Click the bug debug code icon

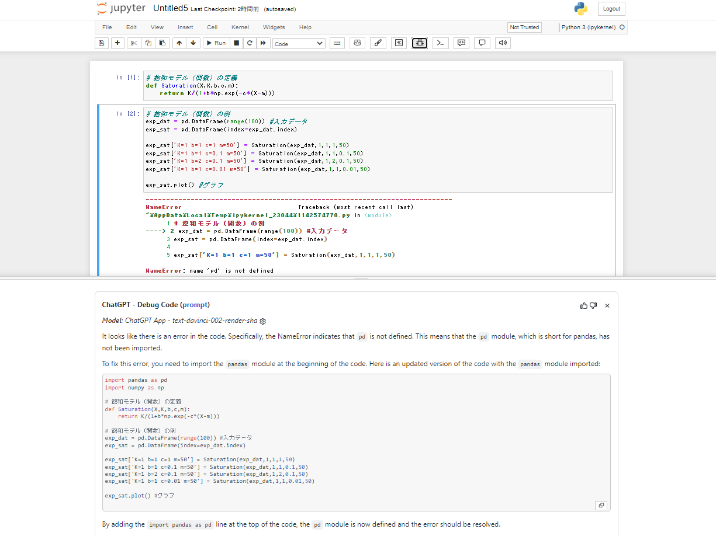coord(420,43)
